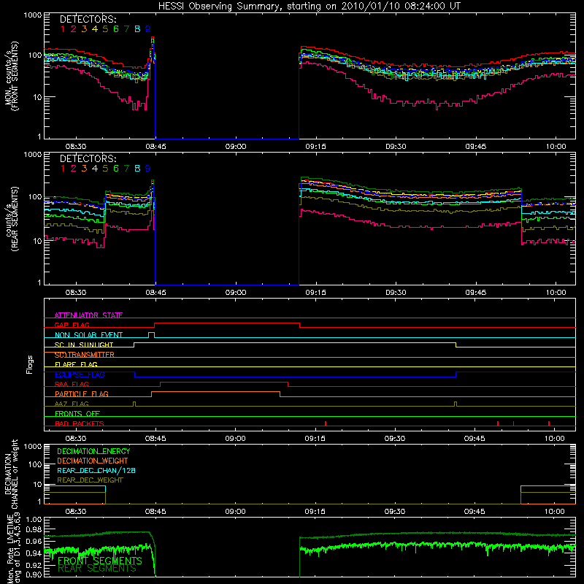Click FRONT SEGMENTS label in livetime plot

[x=100, y=561]
